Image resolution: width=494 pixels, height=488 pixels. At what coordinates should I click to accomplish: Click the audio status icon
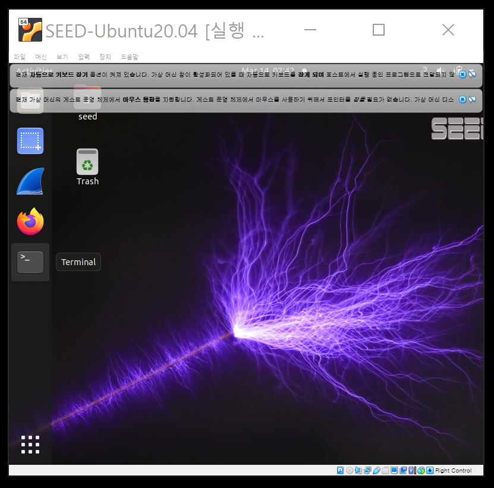[358, 470]
